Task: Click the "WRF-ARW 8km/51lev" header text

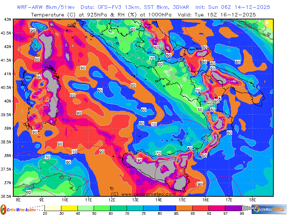Action: point(46,7)
